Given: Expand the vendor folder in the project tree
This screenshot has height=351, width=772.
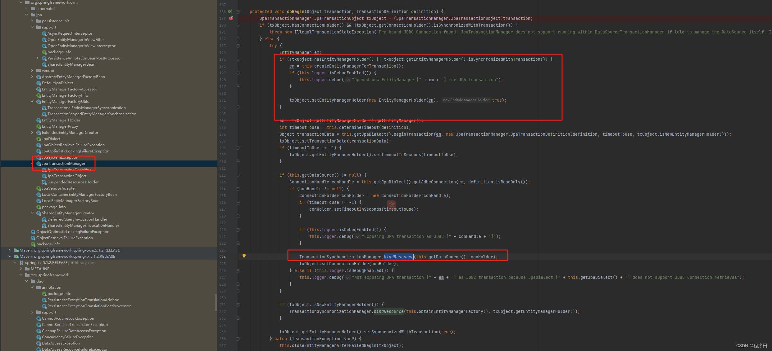Looking at the screenshot, I should pyautogui.click(x=32, y=70).
